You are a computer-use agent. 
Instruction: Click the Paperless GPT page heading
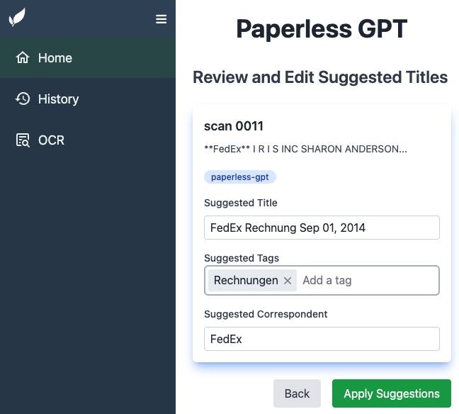pyautogui.click(x=322, y=29)
